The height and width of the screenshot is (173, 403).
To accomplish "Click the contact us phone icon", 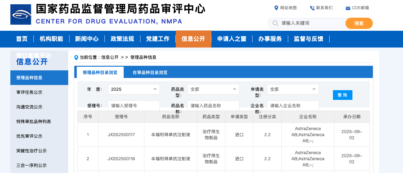I will [312, 8].
